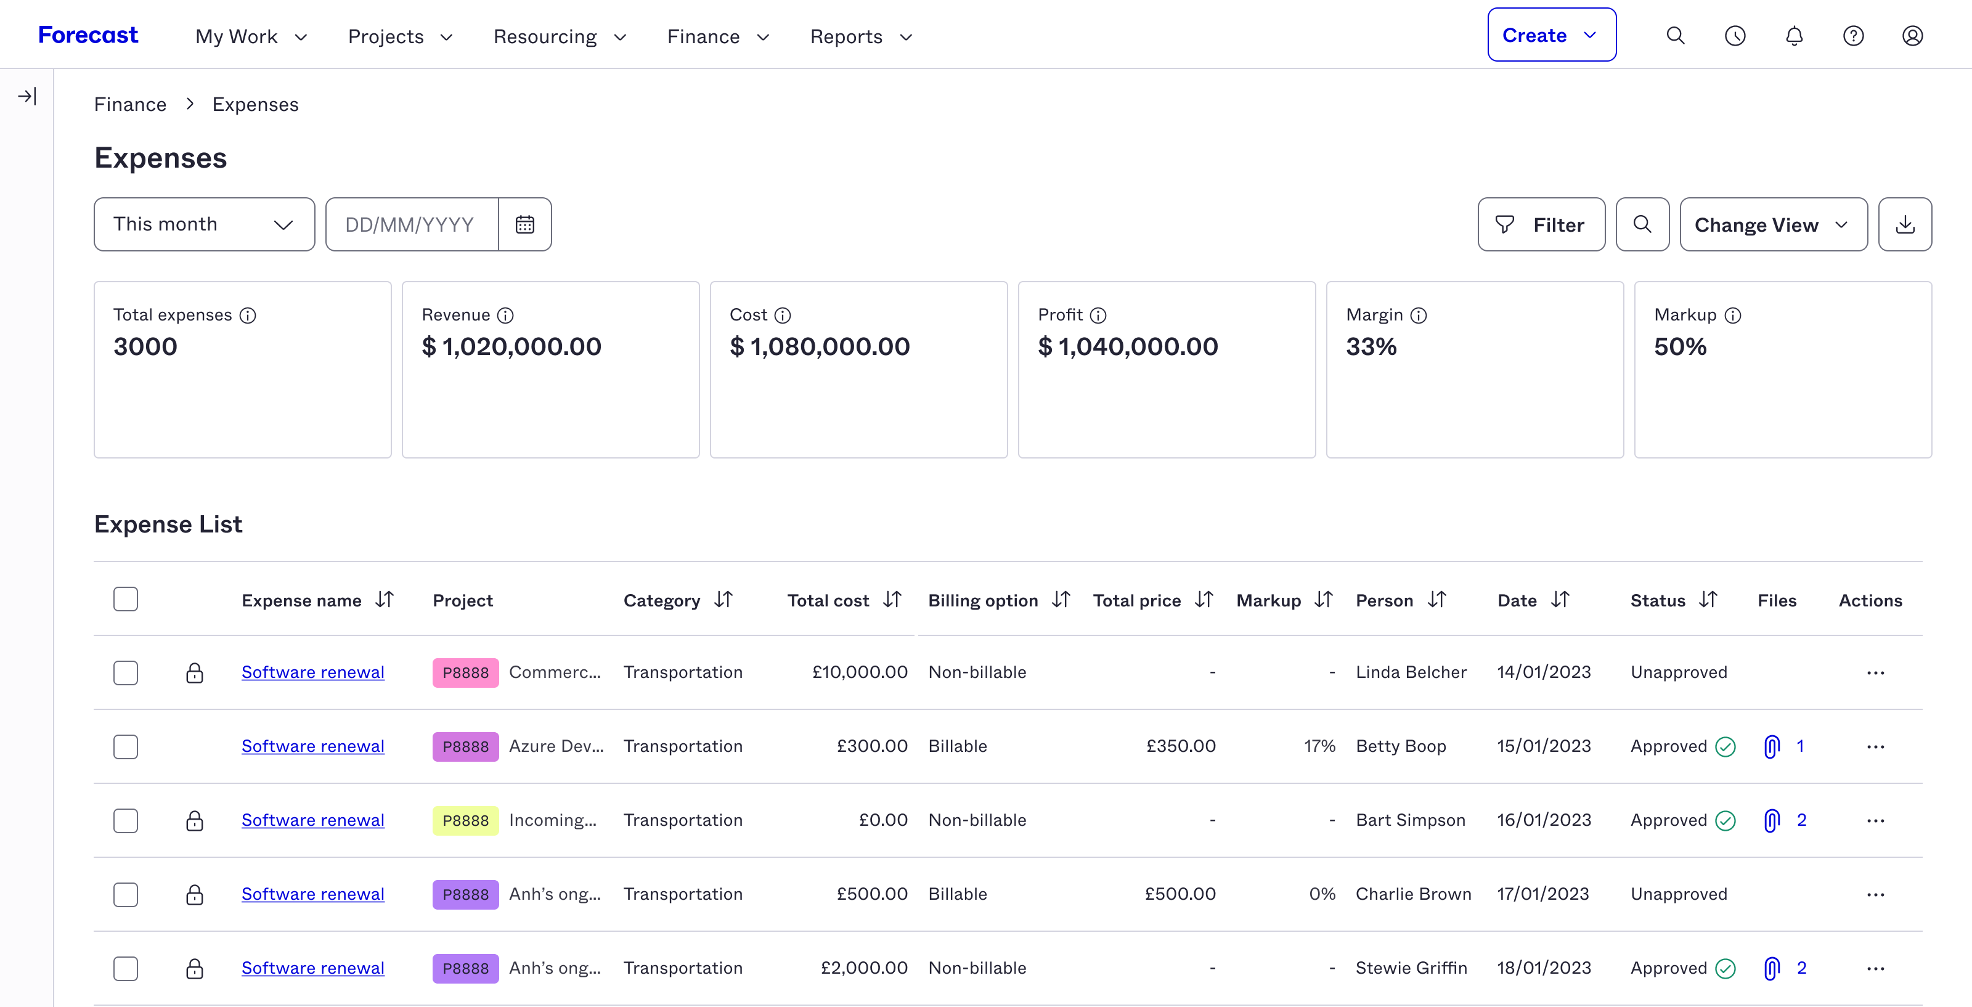Open the Reports menu
Viewport: 1972px width, 1007px height.
tap(859, 36)
